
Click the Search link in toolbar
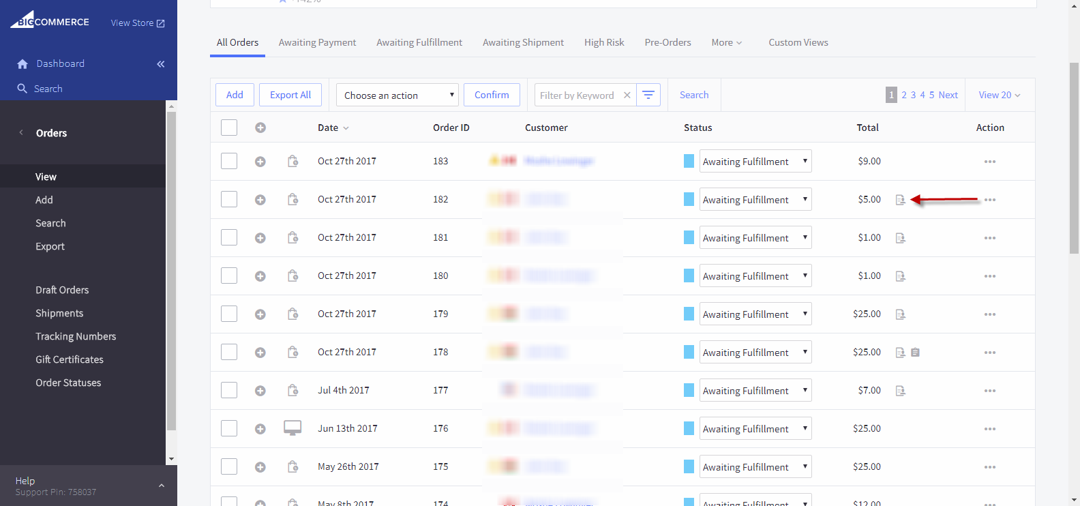[x=694, y=95]
